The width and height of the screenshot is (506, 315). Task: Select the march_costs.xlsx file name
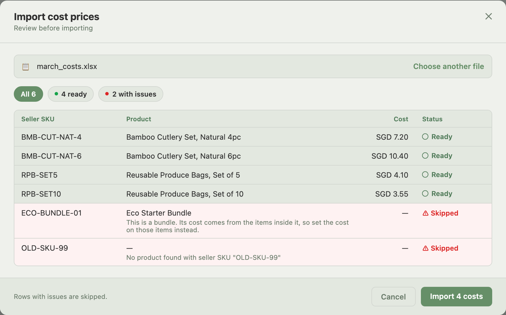(67, 66)
